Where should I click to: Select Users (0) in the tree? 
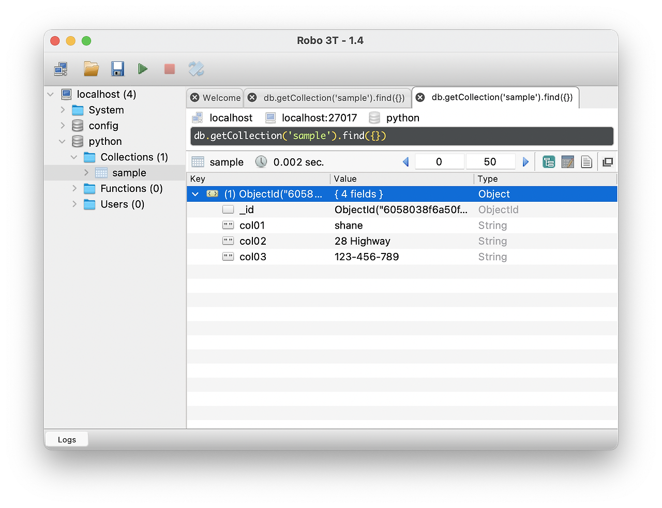(x=123, y=204)
